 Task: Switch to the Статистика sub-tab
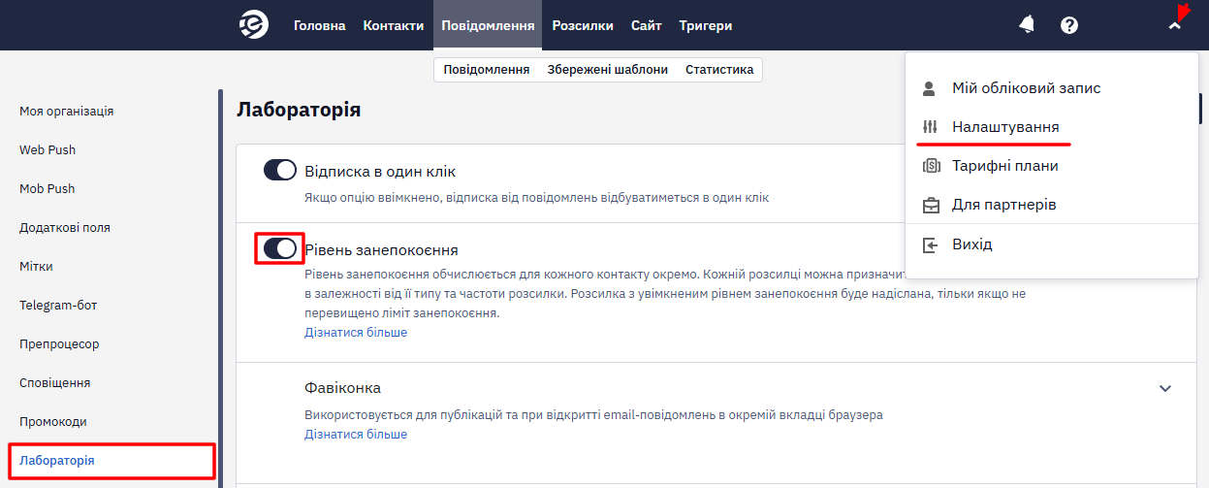[719, 69]
